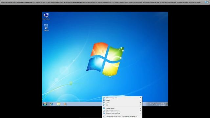Click the bold Автозахват клавиатуры notification text
The image size is (210, 118).
click(24, 2)
